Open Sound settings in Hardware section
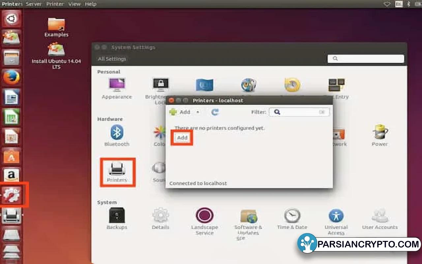Viewport: 422px width, 264px height. pos(159,172)
